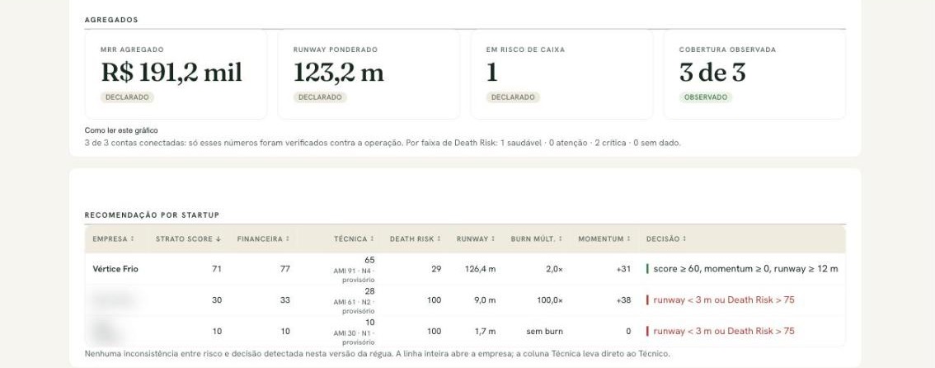Sort table by Financeira column
This screenshot has width=935, height=368.
263,238
